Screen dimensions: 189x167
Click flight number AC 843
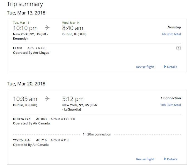click(41, 119)
